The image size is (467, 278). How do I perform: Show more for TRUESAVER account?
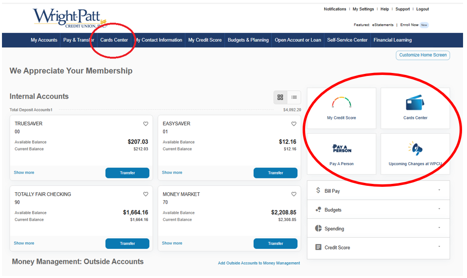point(24,173)
